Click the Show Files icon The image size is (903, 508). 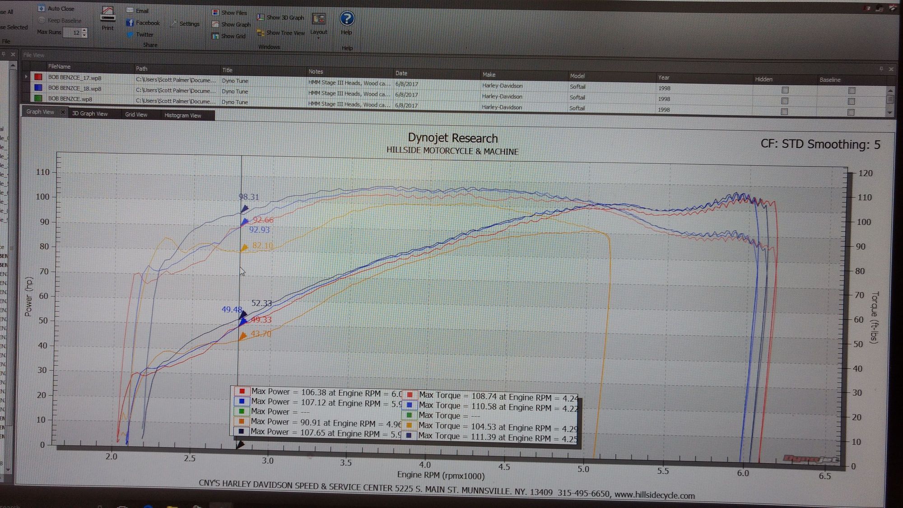(215, 13)
